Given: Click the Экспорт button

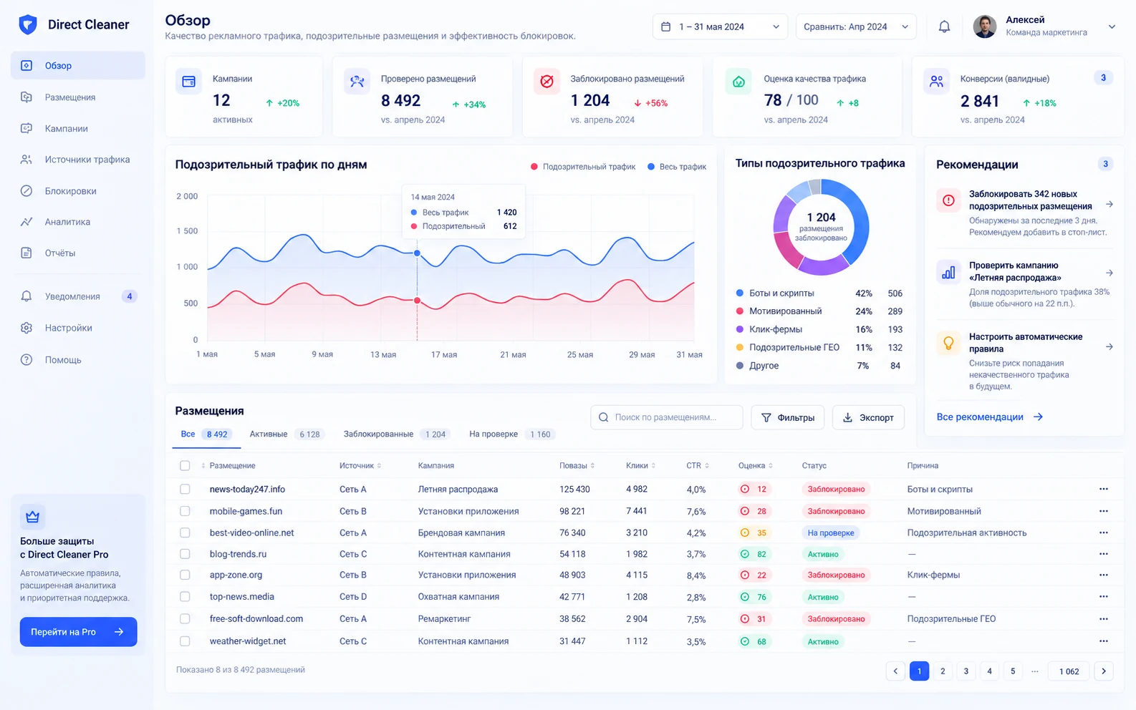Looking at the screenshot, I should (x=868, y=417).
